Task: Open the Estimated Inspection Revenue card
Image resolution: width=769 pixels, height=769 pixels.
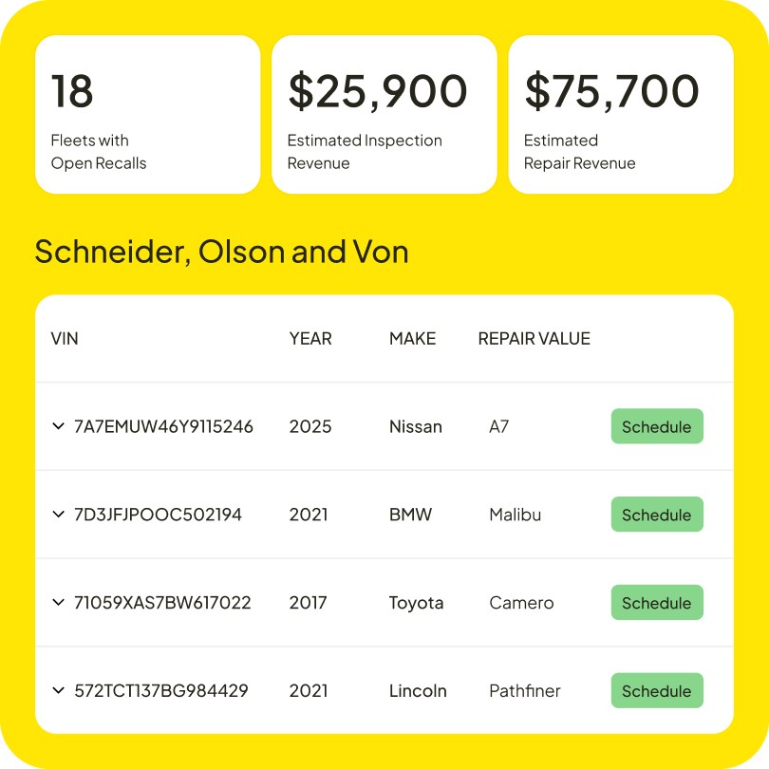Action: pos(384,115)
